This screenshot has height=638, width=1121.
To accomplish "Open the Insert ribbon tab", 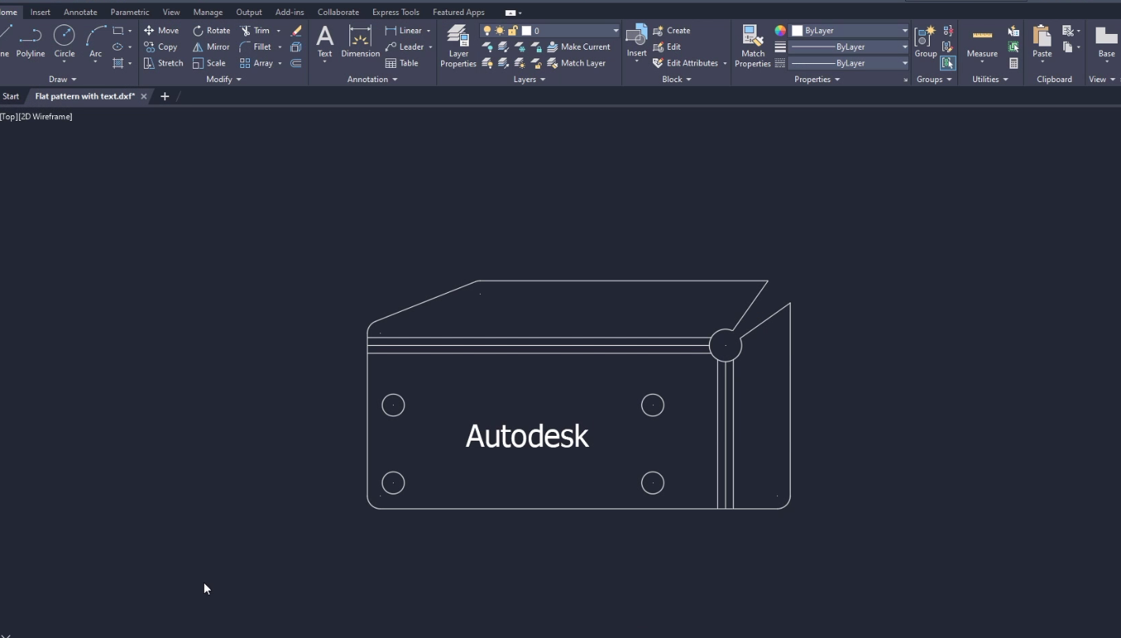I will (x=40, y=12).
